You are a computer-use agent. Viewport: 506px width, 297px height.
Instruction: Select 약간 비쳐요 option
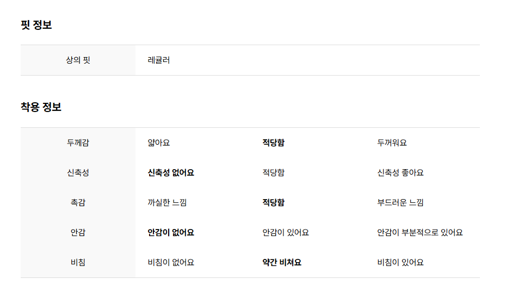pos(282,263)
